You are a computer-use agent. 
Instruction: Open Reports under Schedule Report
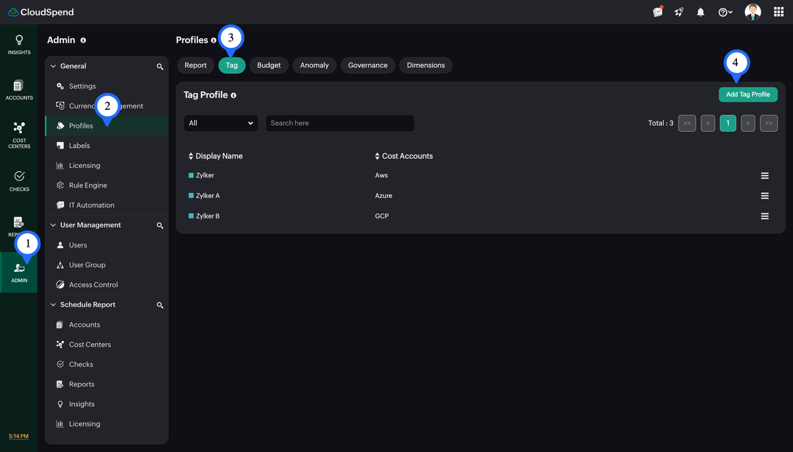click(x=107, y=384)
